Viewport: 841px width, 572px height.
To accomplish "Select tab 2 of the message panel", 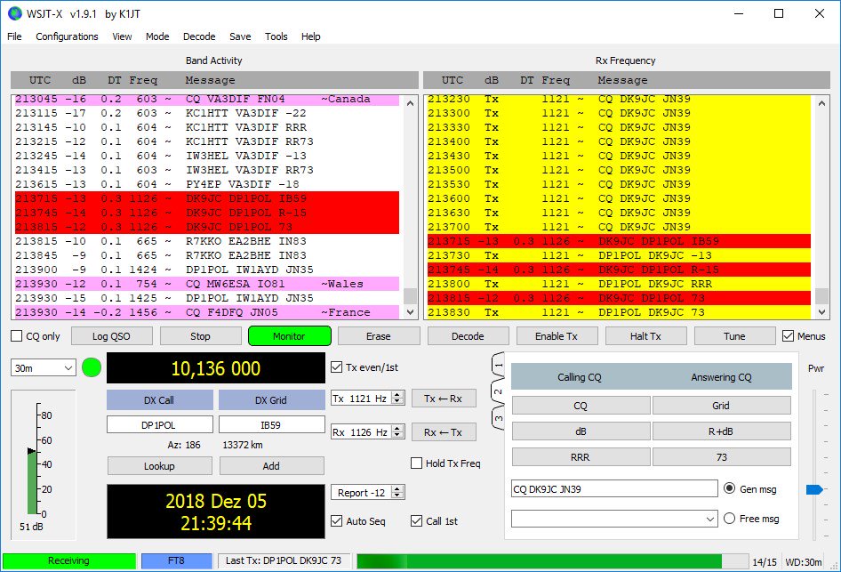I will (x=498, y=391).
